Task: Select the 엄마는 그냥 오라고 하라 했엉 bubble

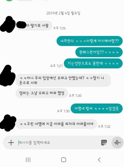Action: [x=42, y=93]
